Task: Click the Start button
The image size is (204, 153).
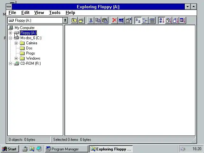Action: tap(10, 149)
